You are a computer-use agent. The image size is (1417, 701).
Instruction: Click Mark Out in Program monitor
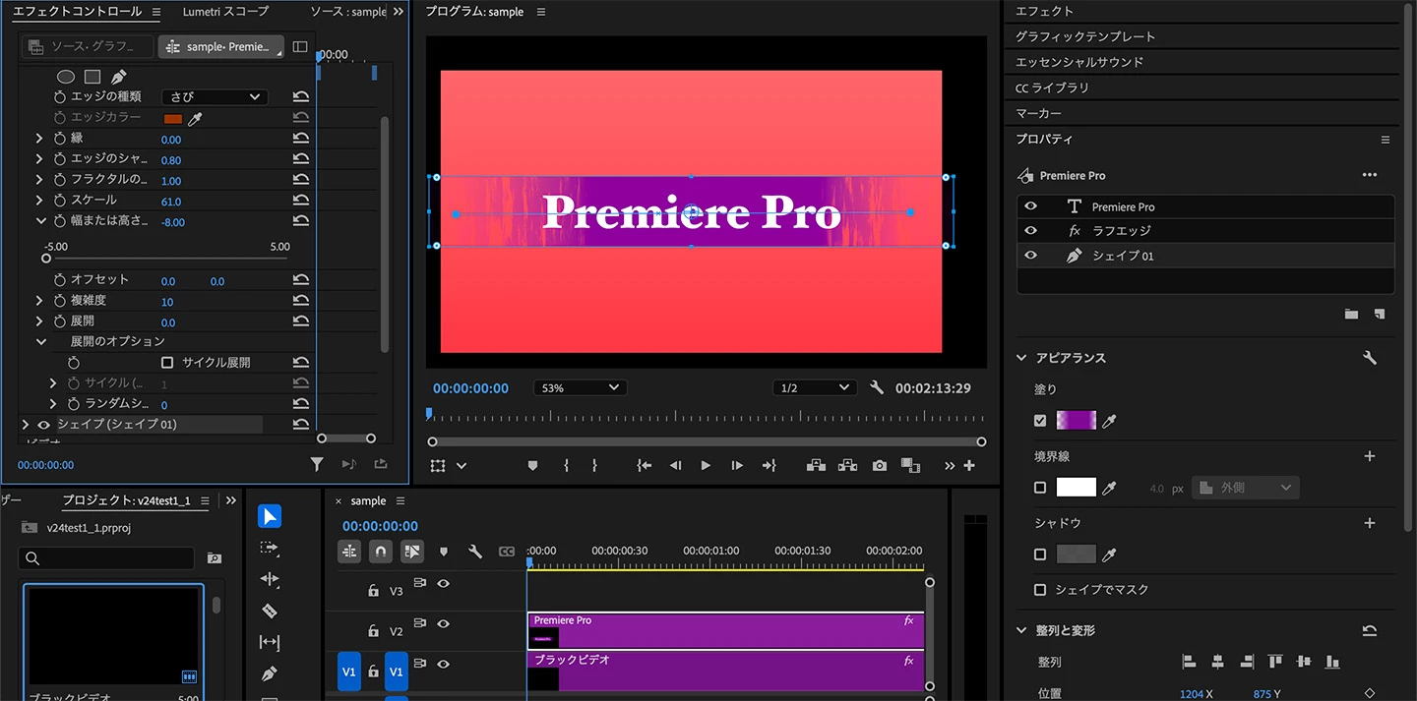(594, 465)
